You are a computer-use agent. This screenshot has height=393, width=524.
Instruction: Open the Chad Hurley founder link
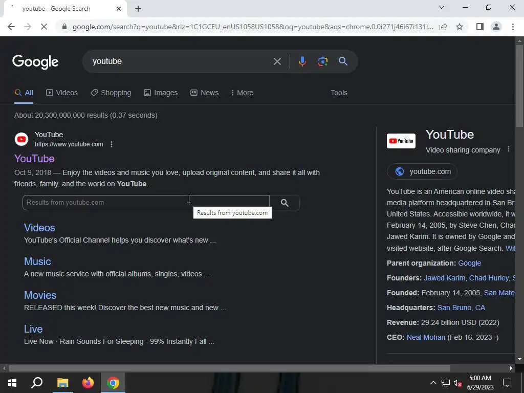pyautogui.click(x=489, y=278)
